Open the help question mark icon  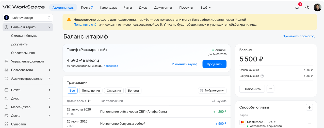coord(307,7)
